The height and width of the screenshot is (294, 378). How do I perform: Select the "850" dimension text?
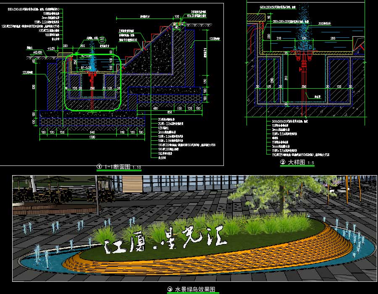[170, 112]
